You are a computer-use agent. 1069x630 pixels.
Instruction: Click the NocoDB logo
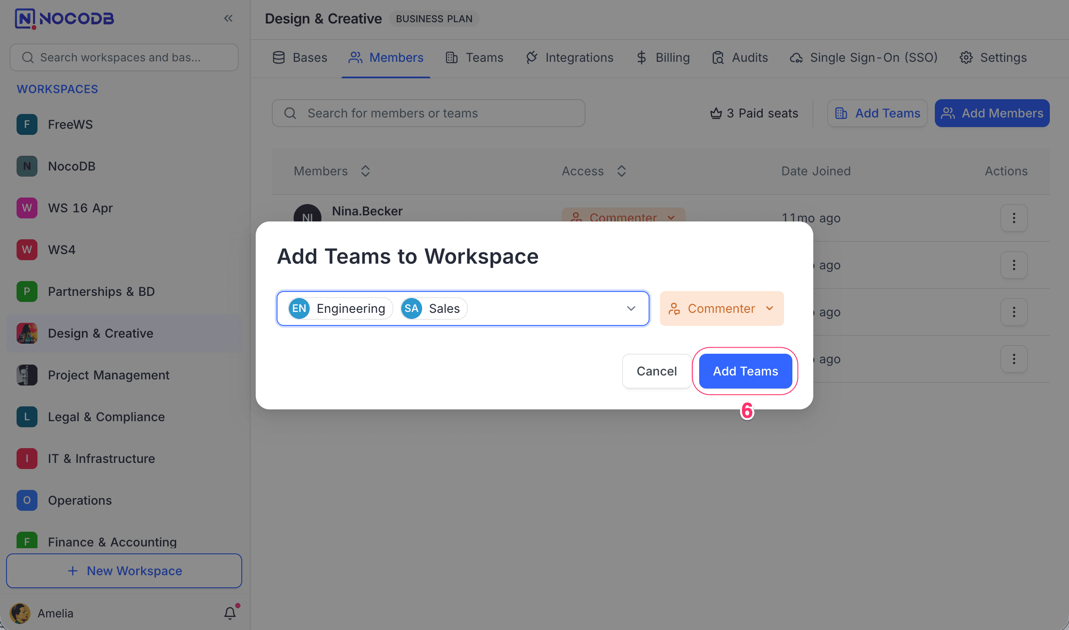coord(64,18)
